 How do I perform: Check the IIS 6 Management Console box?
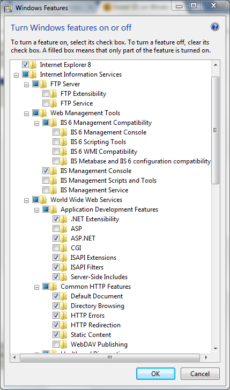pyautogui.click(x=56, y=132)
